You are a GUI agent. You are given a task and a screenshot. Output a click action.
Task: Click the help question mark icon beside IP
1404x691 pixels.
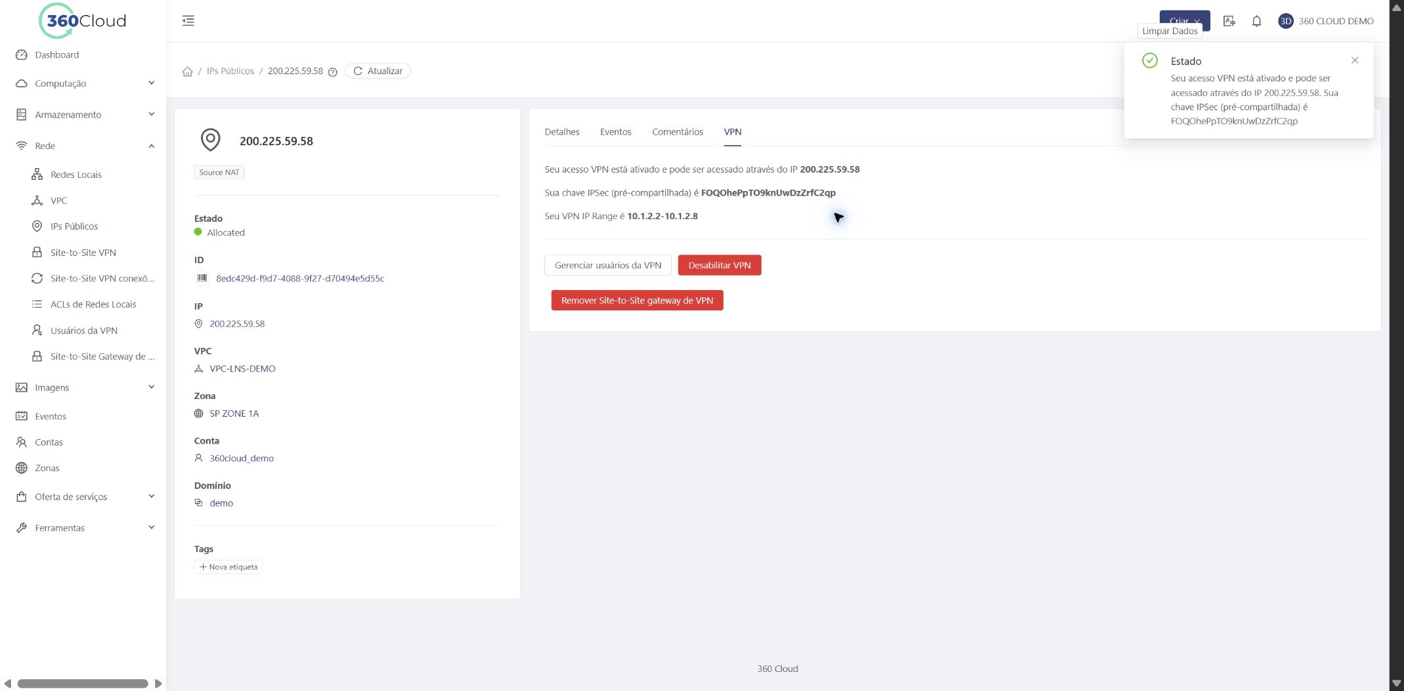point(333,72)
